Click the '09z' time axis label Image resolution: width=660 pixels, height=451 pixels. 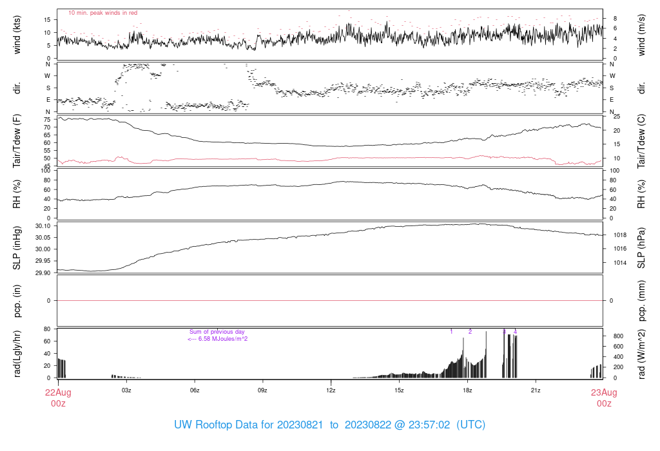pos(263,390)
